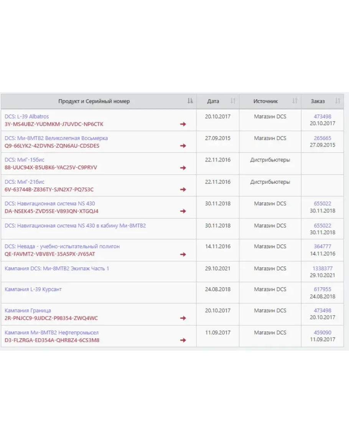
Task: Click red arrow in МиГ-21бис row
Action: point(183,189)
